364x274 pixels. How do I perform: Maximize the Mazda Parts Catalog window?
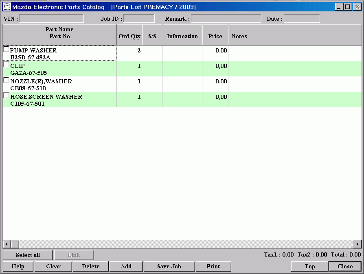tap(348, 7)
